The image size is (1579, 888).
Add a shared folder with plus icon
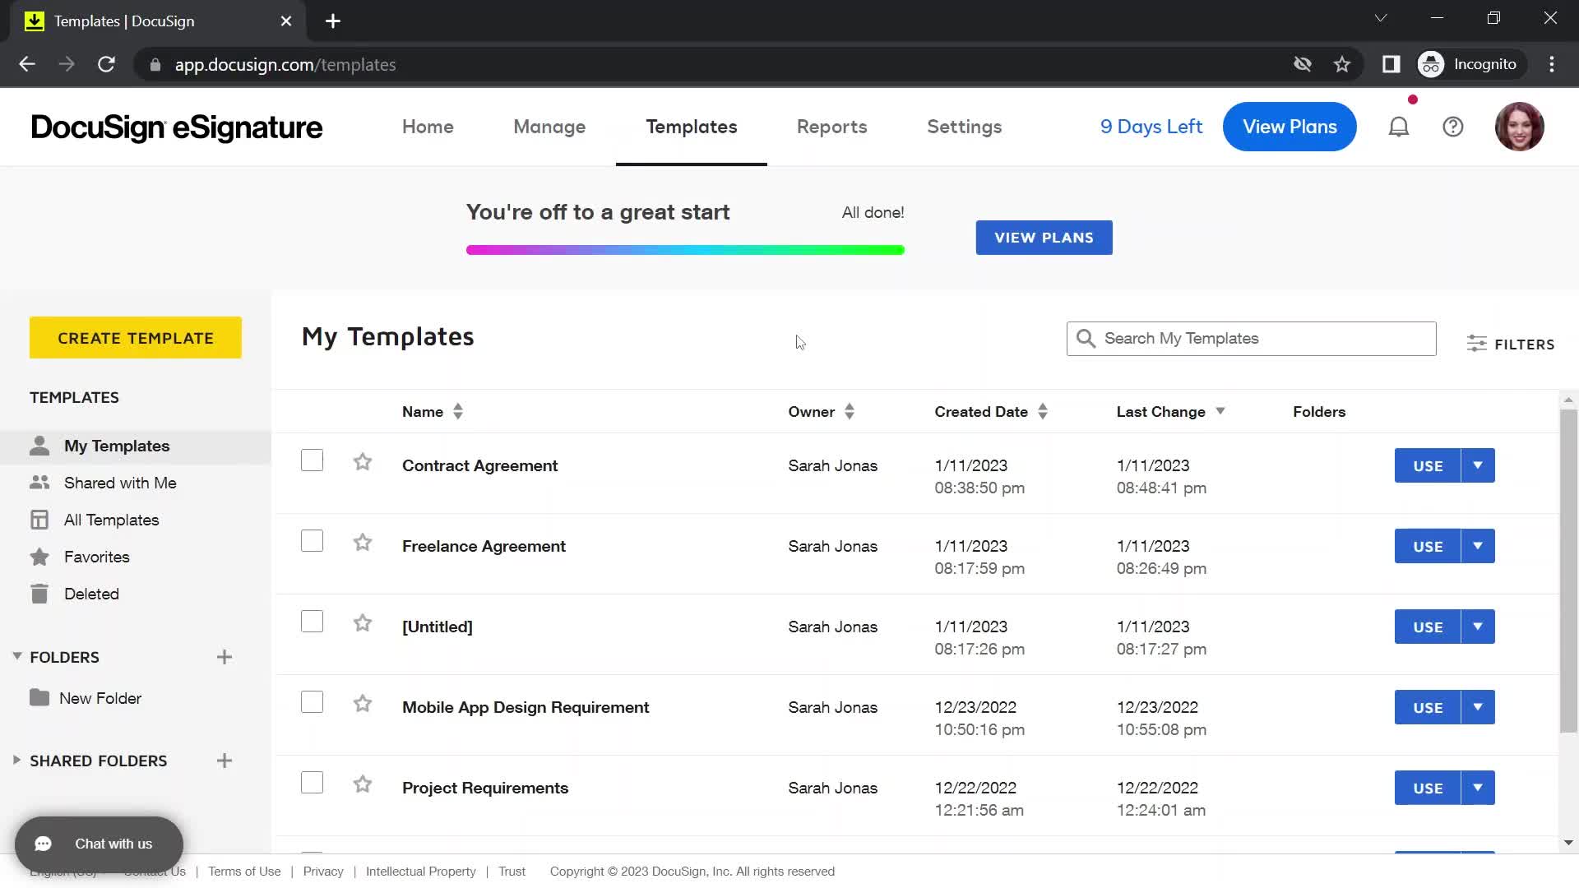(x=225, y=761)
